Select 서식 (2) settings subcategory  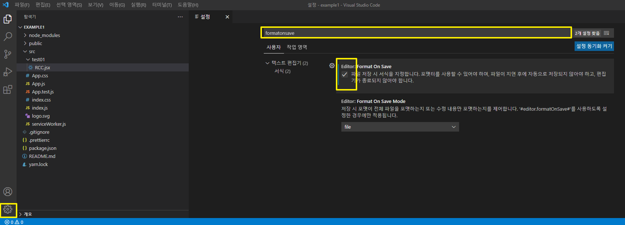point(283,71)
